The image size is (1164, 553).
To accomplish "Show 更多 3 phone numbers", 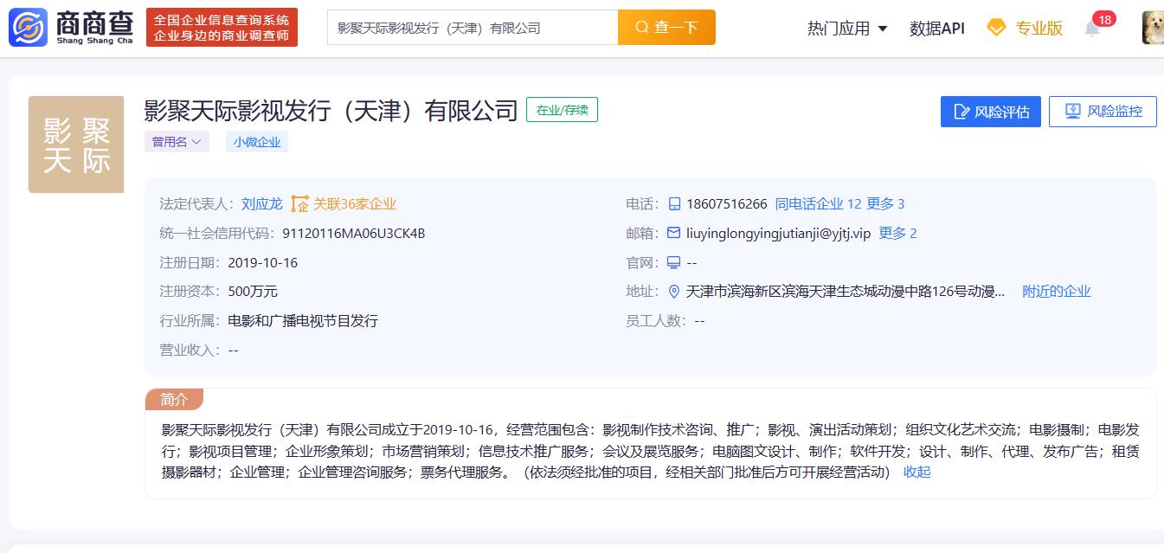I will (x=885, y=204).
